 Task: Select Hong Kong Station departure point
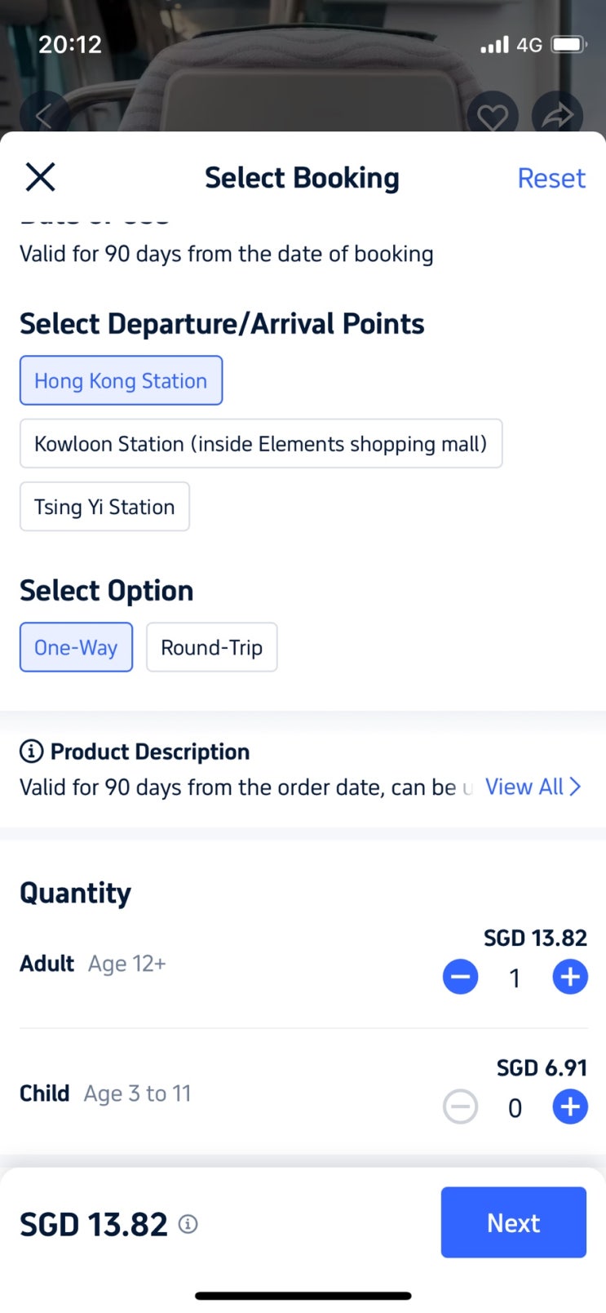tap(121, 381)
